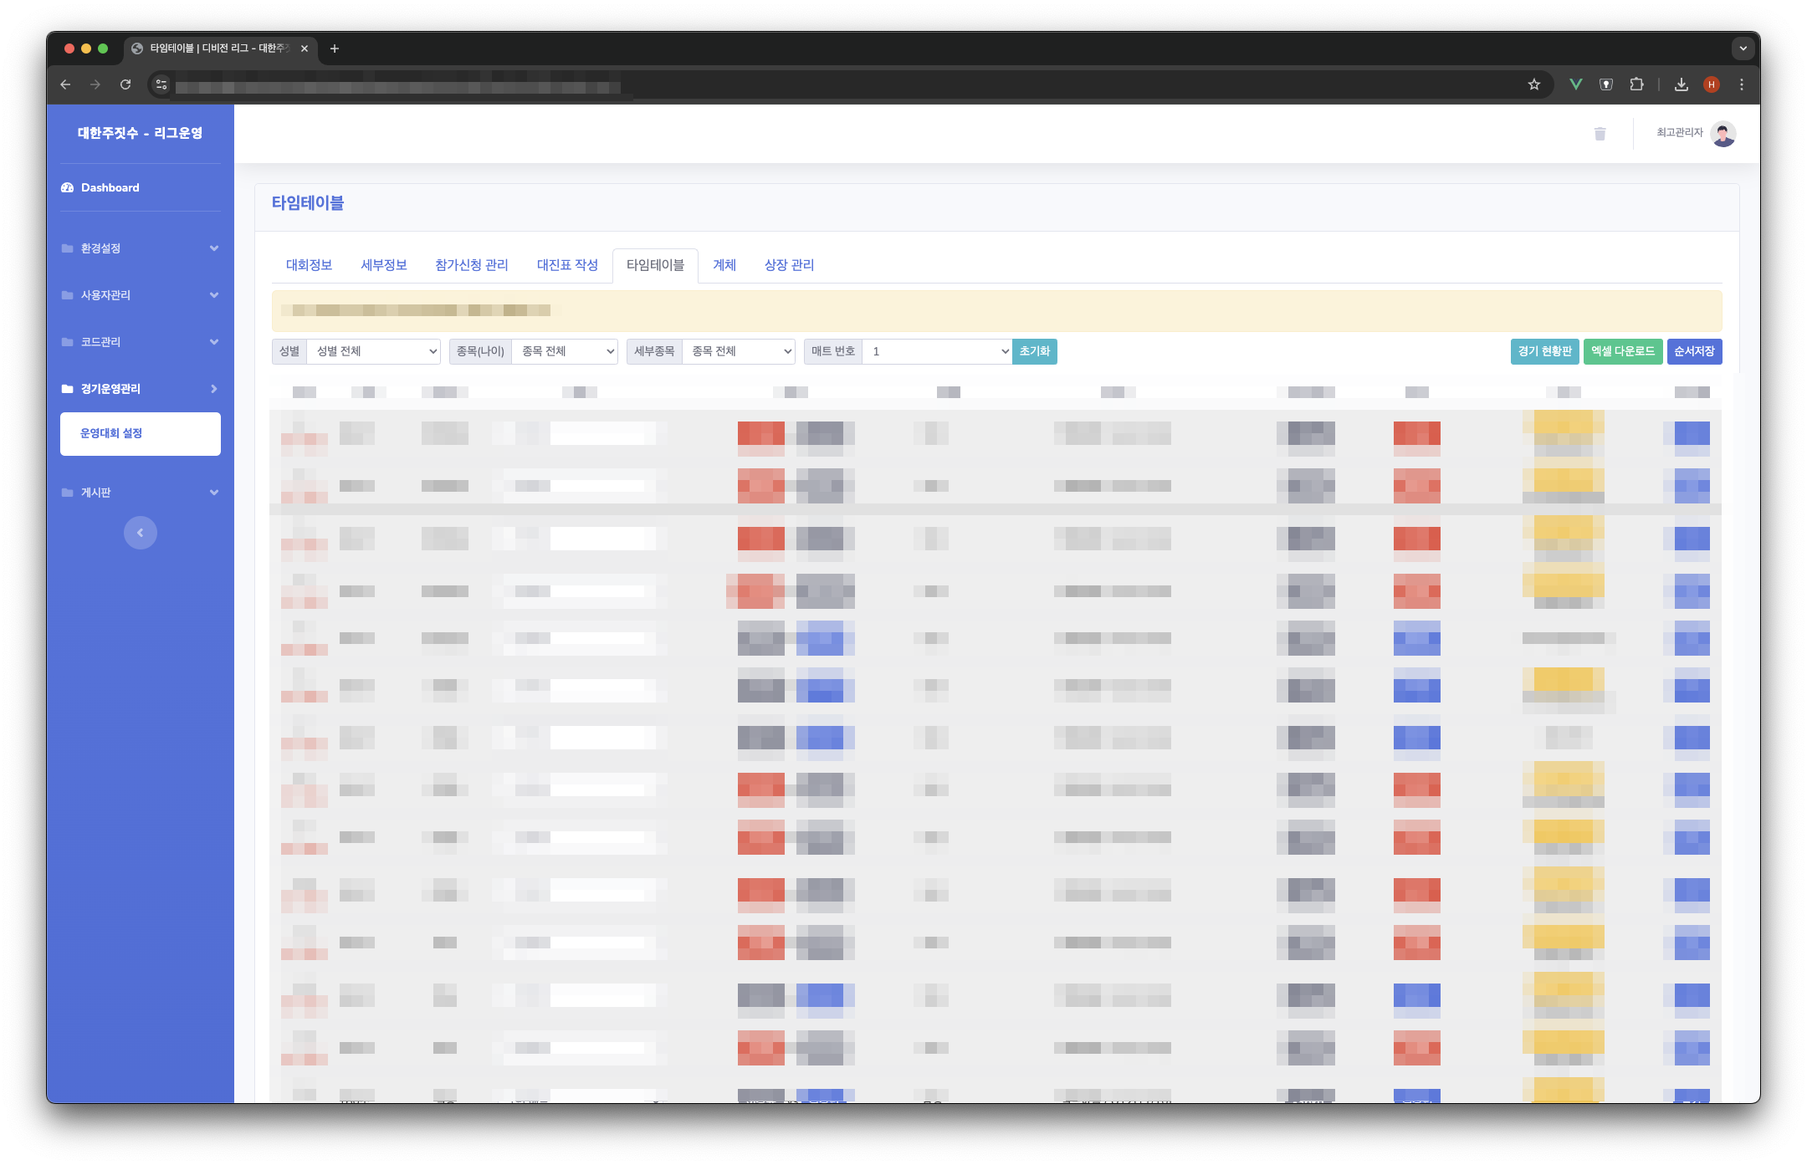Open the 매트 번호 dropdown
The image size is (1807, 1165).
pyautogui.click(x=938, y=351)
